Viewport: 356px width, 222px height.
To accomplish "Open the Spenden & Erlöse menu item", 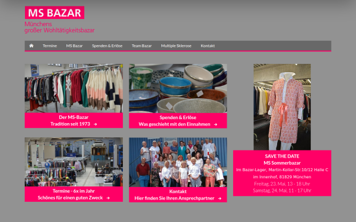I will click(x=107, y=46).
